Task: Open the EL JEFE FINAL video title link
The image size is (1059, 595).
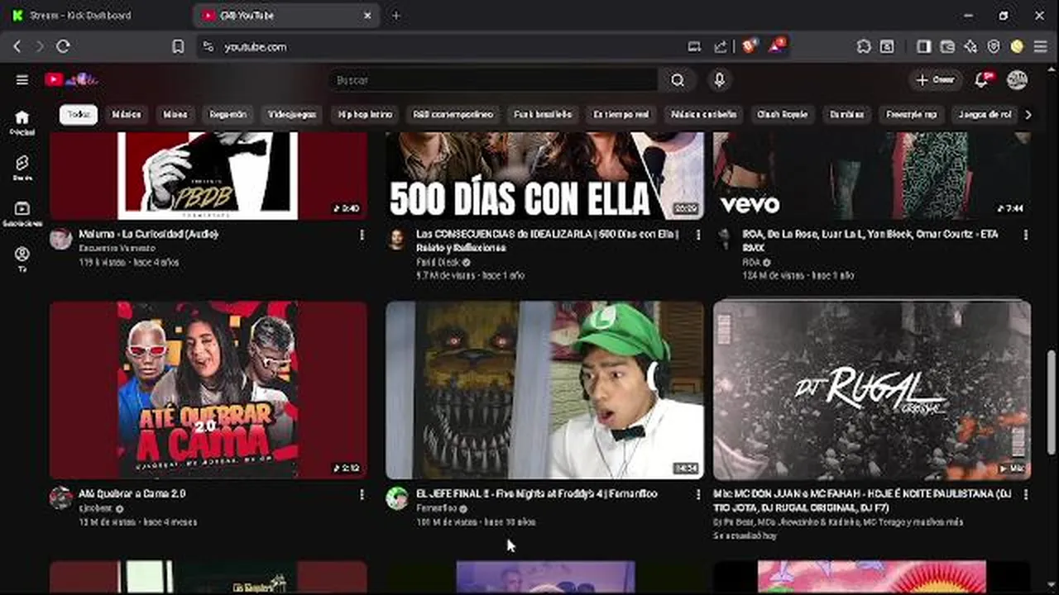Action: 537,493
